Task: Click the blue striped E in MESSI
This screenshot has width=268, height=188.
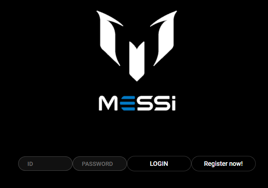Action: click(x=127, y=103)
